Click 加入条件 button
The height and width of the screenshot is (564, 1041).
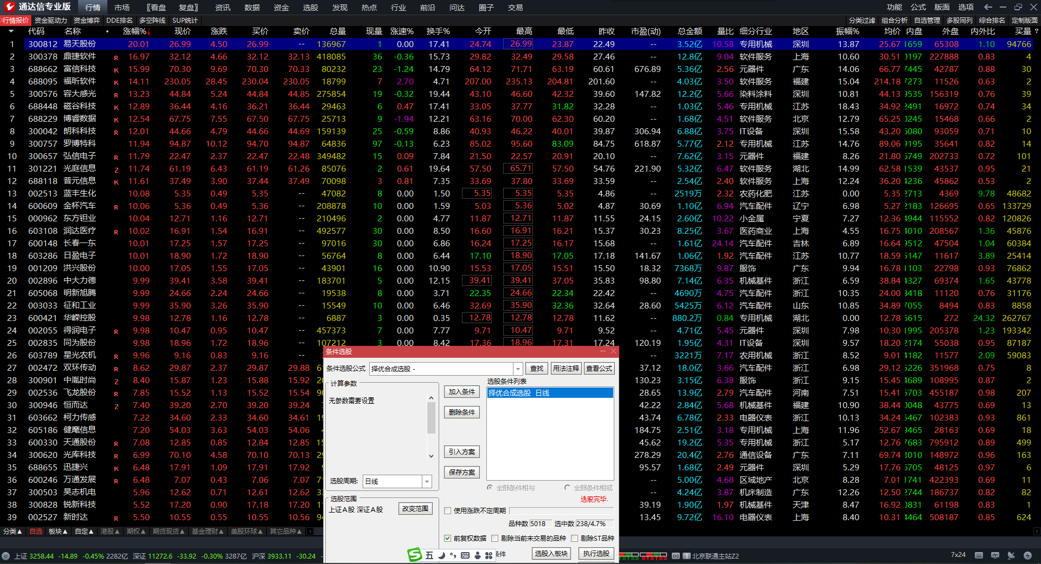pos(462,392)
